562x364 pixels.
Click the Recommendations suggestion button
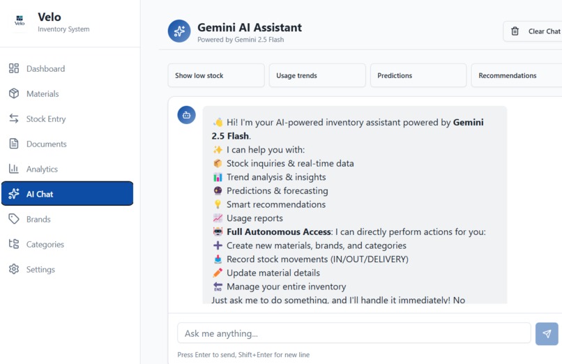coord(517,75)
